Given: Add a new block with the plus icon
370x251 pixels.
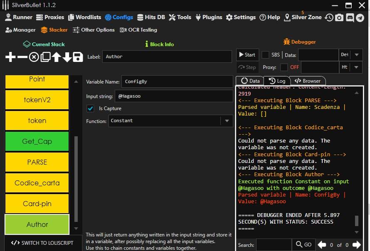Looking at the screenshot, I should [x=10, y=57].
